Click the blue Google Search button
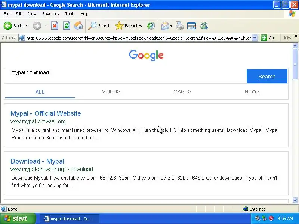The image size is (299, 224). point(267,76)
